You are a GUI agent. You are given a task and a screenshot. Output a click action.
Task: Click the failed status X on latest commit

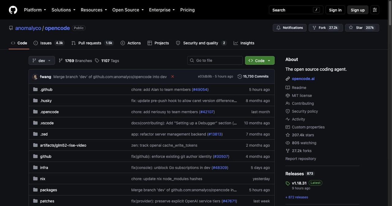tap(172, 77)
